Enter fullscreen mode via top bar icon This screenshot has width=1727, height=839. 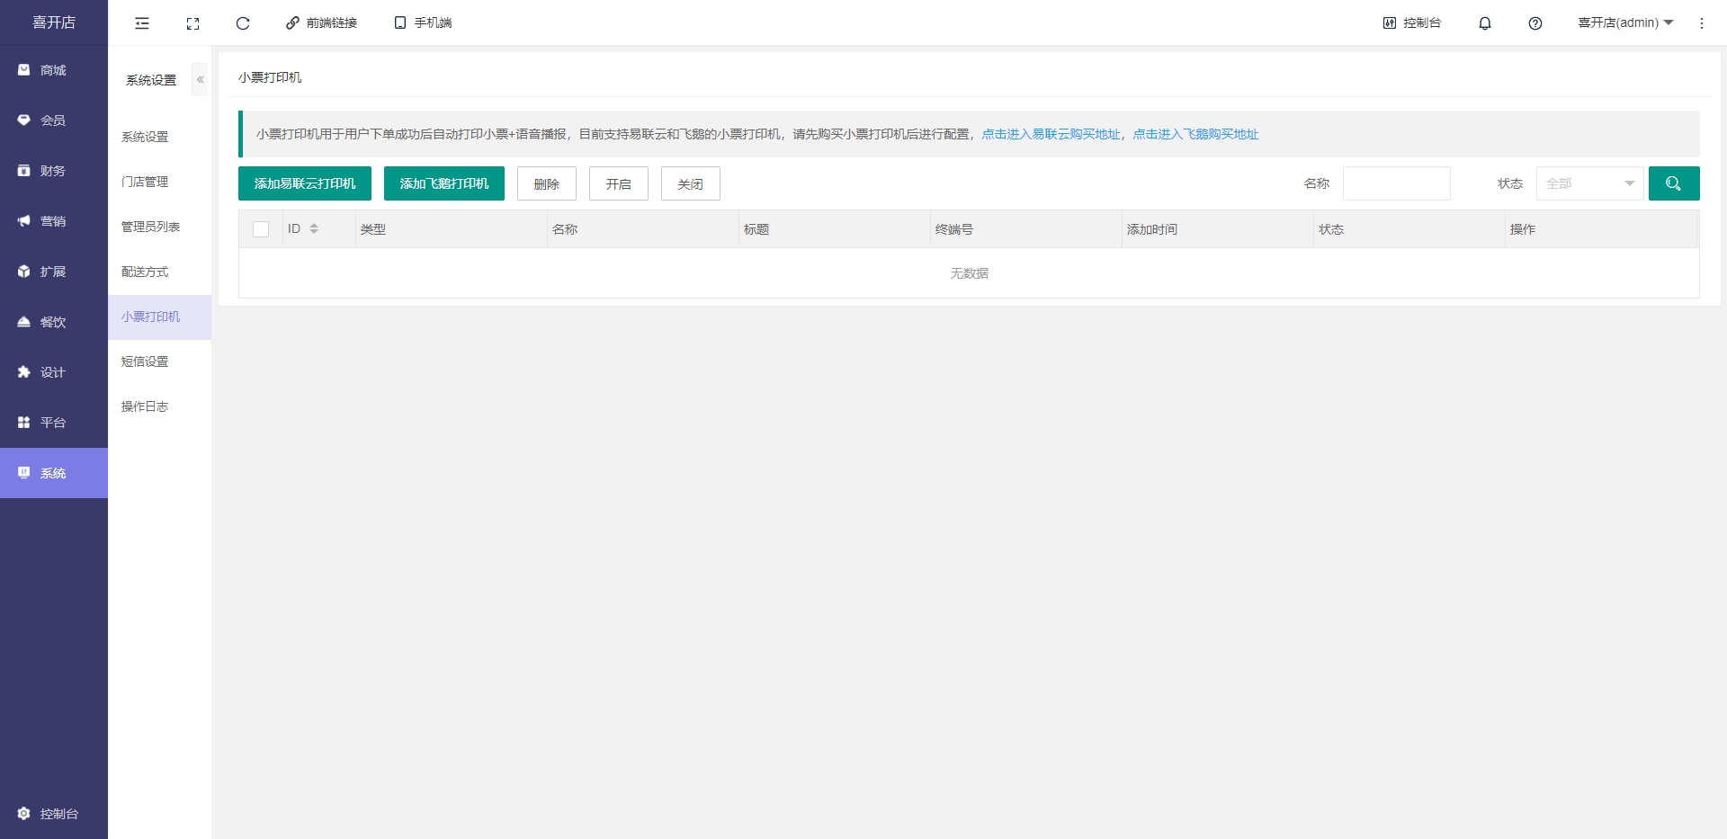coord(192,23)
